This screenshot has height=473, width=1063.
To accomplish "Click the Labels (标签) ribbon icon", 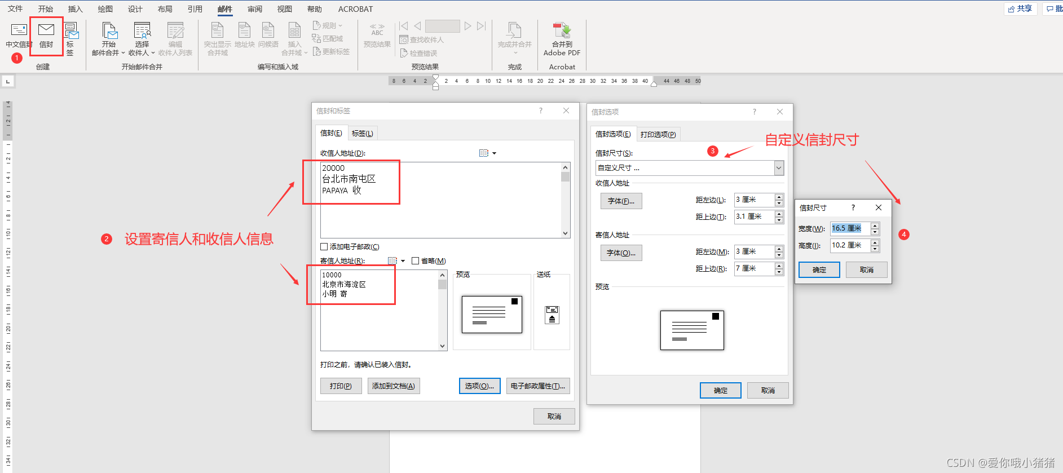I will (x=71, y=38).
